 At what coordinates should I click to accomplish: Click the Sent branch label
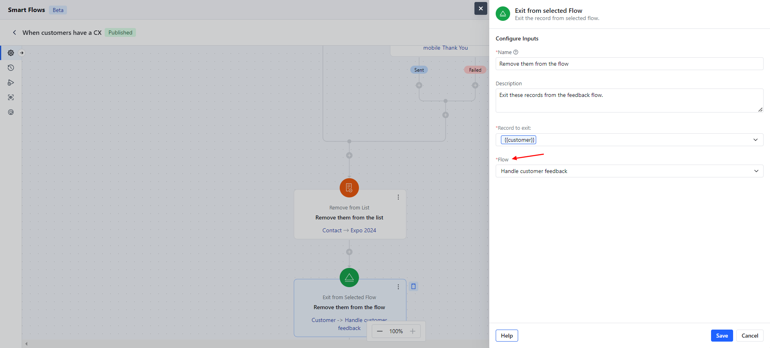419,70
